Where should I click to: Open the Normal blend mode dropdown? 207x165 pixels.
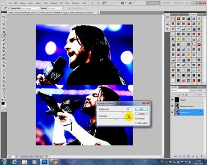point(180,90)
